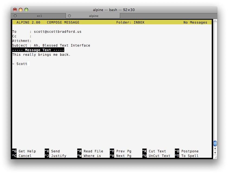Click the Subject line text

62,45
